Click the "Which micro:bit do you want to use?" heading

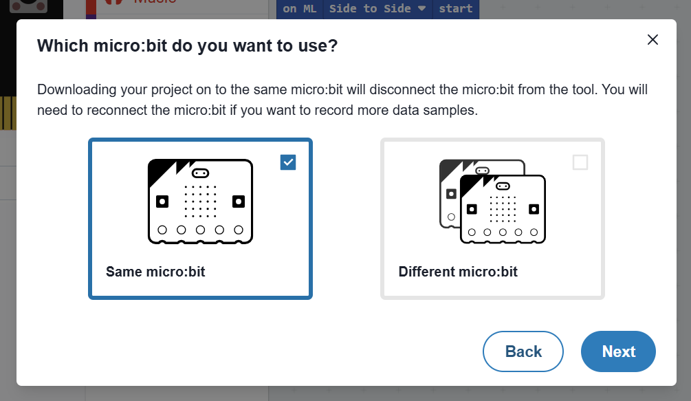(x=187, y=46)
